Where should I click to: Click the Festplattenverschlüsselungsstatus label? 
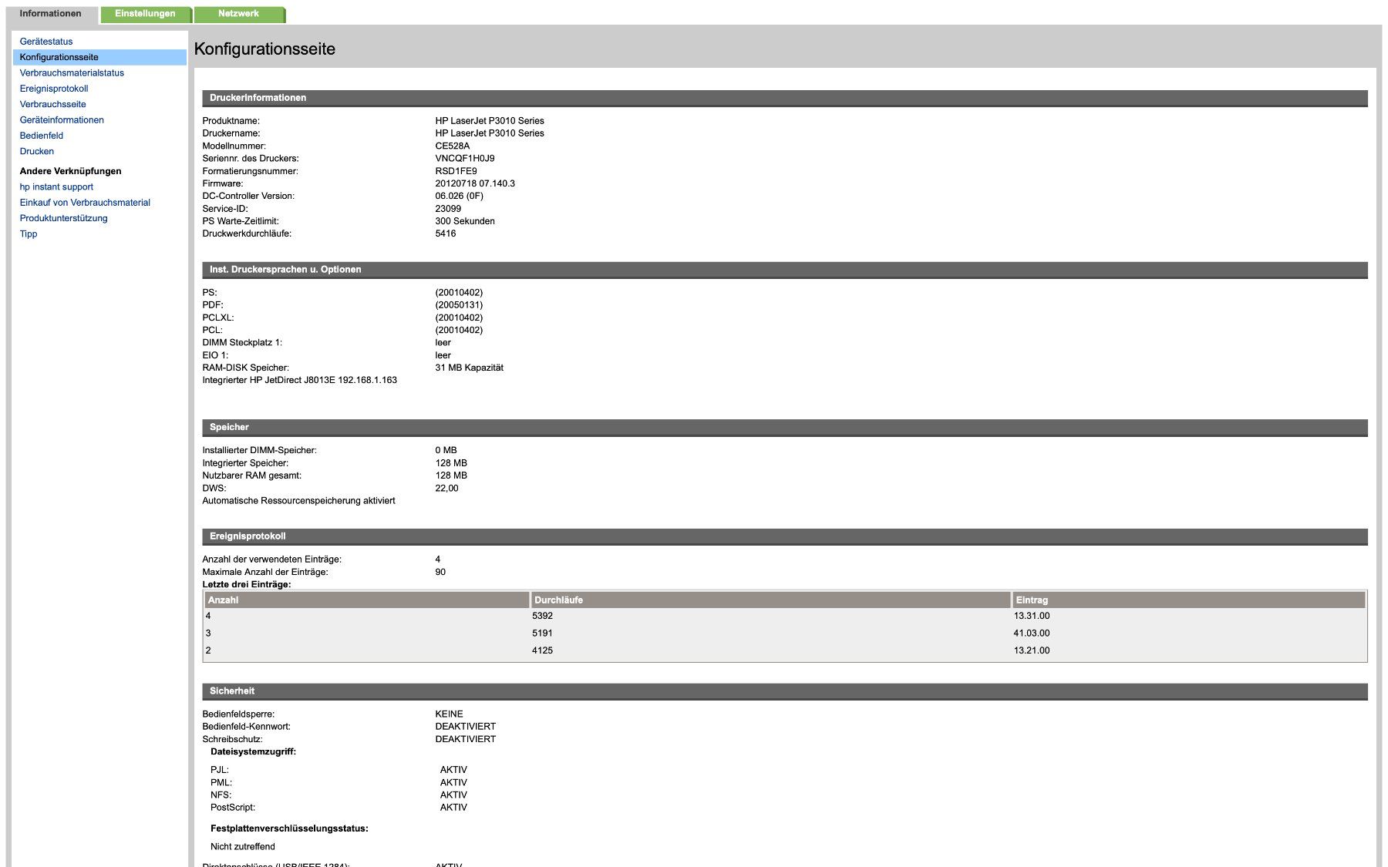[x=289, y=828]
